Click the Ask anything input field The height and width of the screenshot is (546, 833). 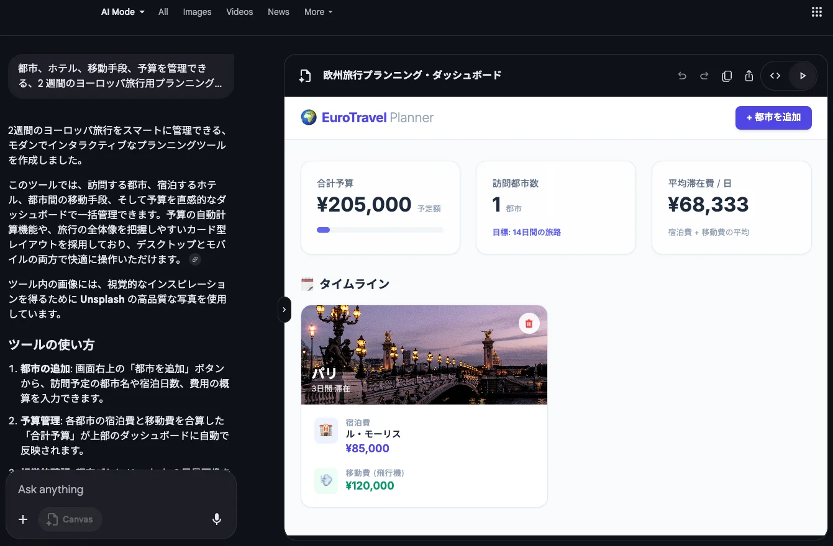(x=93, y=490)
